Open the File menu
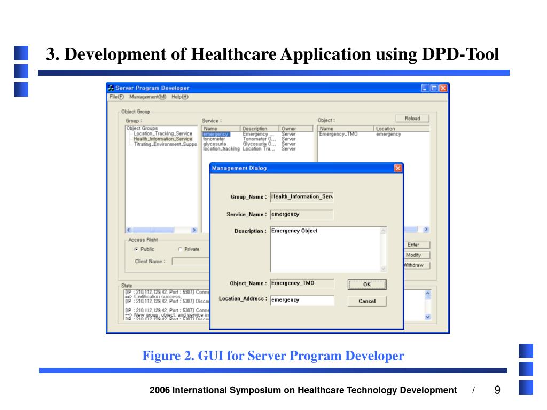 (x=116, y=97)
